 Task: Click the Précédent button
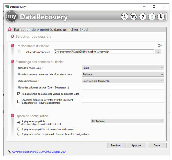tap(116, 145)
